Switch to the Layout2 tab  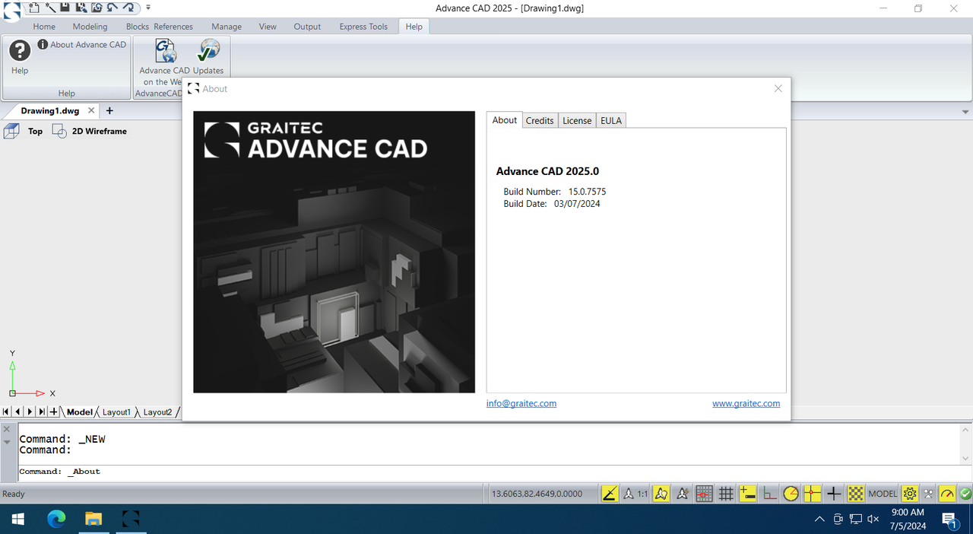157,412
